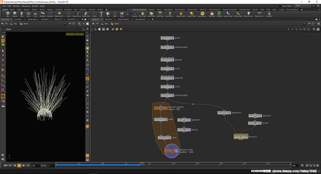Jump to the first frame
The image size is (321, 174).
(x=6, y=165)
